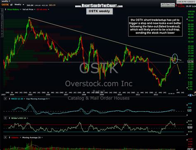Click the 2012 year label on time axis
Image resolution: width=196 pixels, height=150 pixels.
(x=156, y=94)
